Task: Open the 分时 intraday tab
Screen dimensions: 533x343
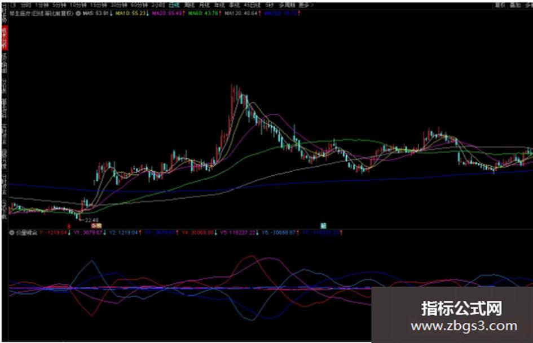Action: (x=26, y=6)
